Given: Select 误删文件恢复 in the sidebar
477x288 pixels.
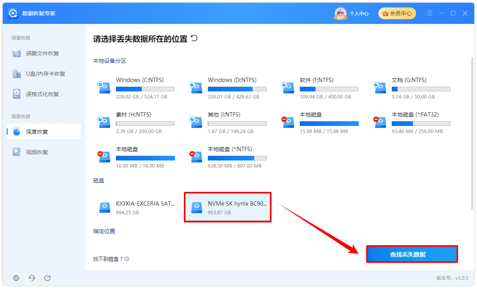Looking at the screenshot, I should [x=44, y=53].
